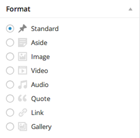Click the pushpin icon for Standard format
140x138 pixels.
pyautogui.click(x=23, y=28)
